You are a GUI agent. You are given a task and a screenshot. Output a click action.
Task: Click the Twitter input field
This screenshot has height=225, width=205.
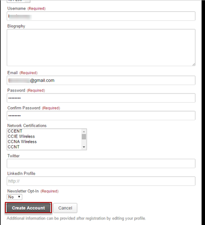point(101,163)
